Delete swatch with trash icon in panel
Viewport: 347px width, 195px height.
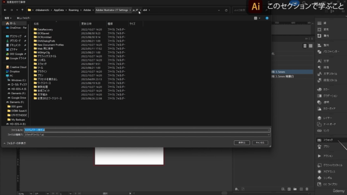[307, 189]
